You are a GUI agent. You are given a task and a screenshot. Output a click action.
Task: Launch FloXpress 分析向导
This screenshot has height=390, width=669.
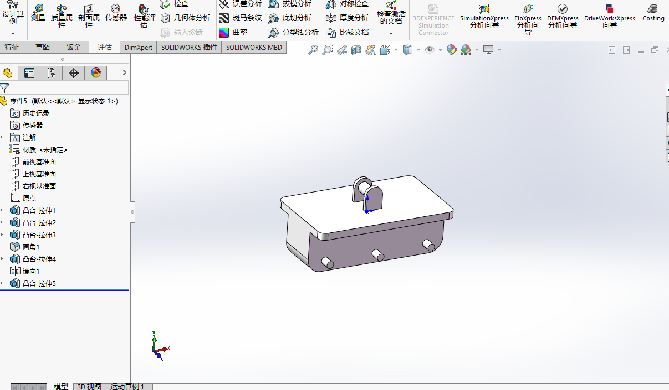[x=528, y=19]
